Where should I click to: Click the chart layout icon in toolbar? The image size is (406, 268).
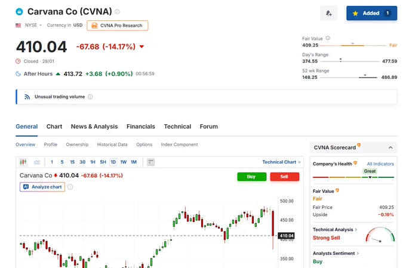pos(150,162)
